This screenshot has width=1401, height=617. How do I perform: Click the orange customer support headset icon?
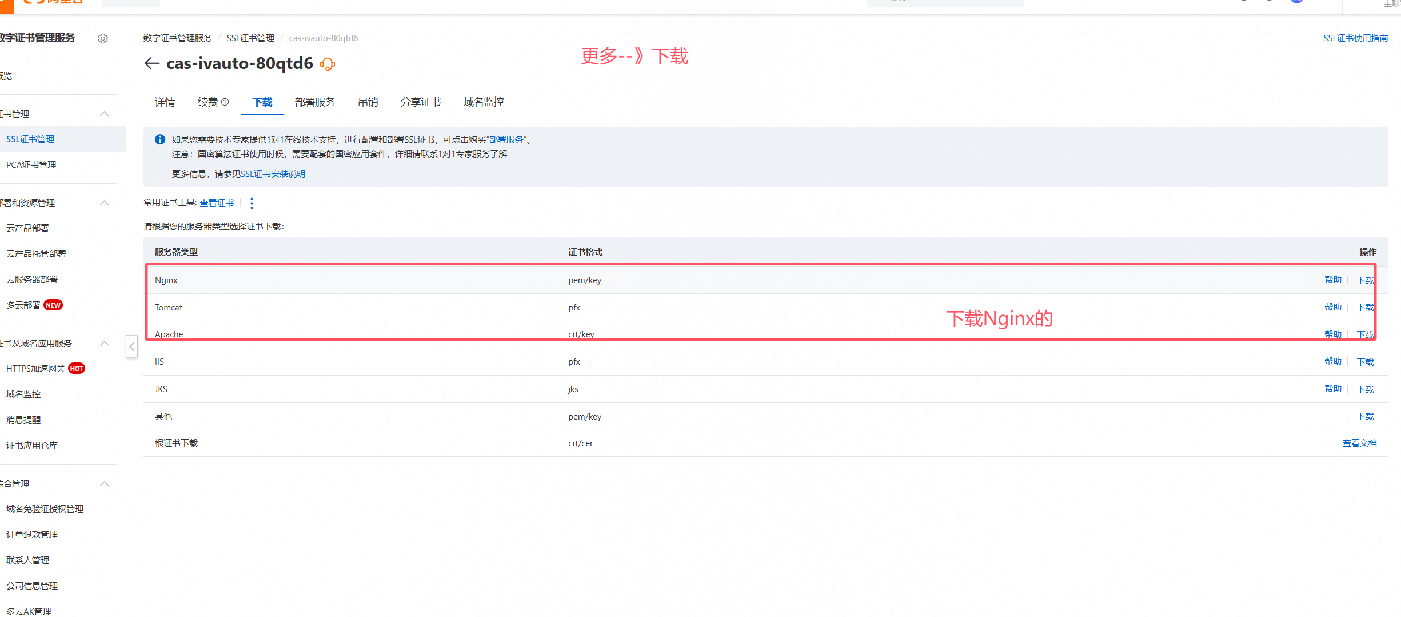tap(328, 64)
